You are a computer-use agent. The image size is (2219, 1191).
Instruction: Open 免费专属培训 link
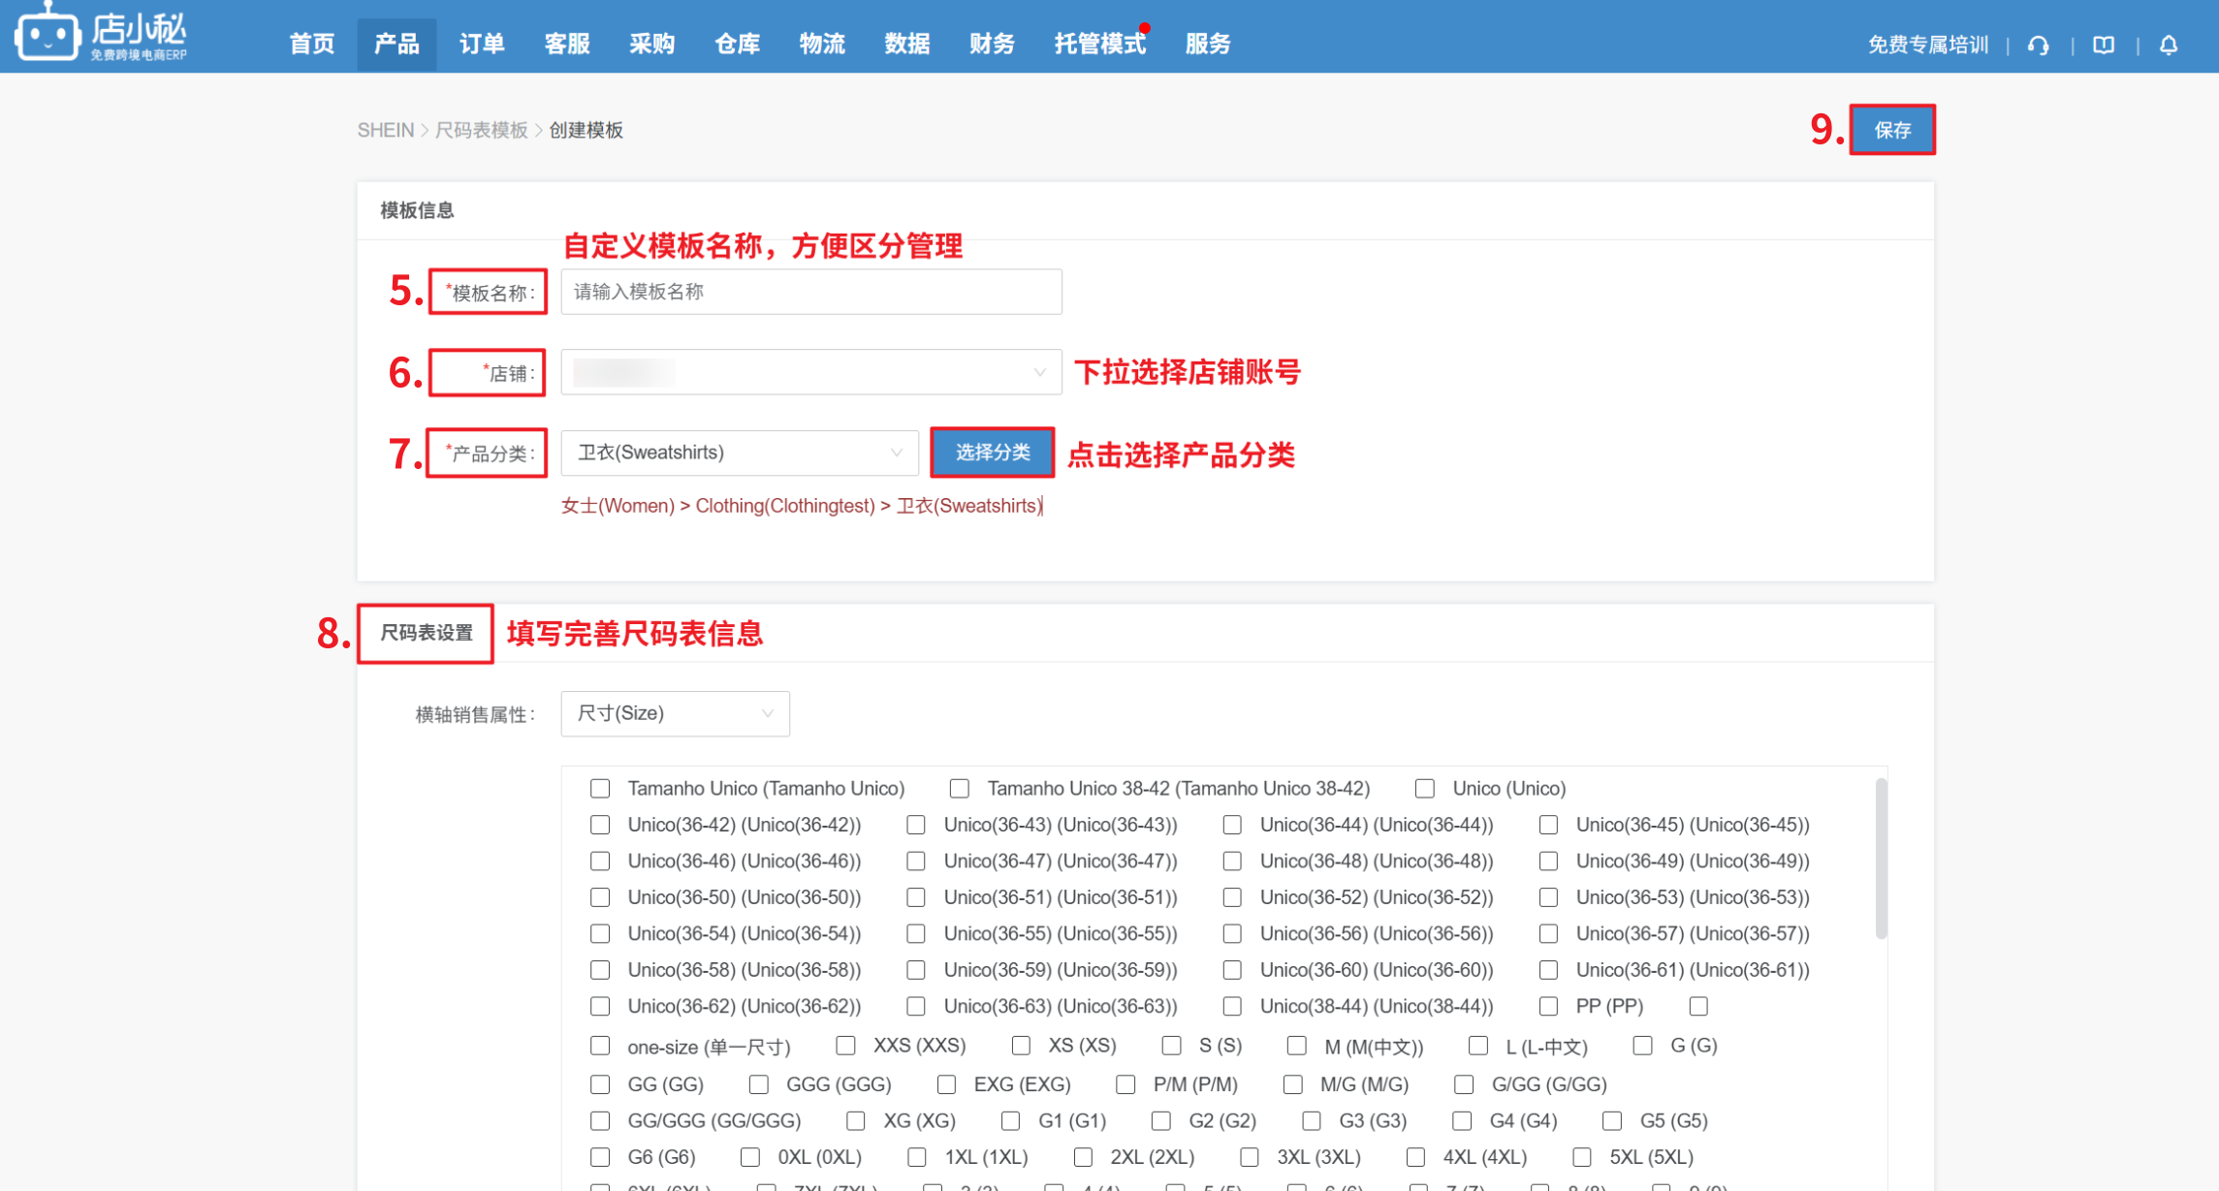(1927, 45)
